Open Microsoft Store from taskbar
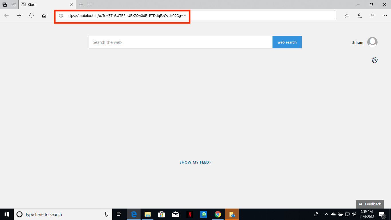The height and width of the screenshot is (220, 391). (162, 214)
